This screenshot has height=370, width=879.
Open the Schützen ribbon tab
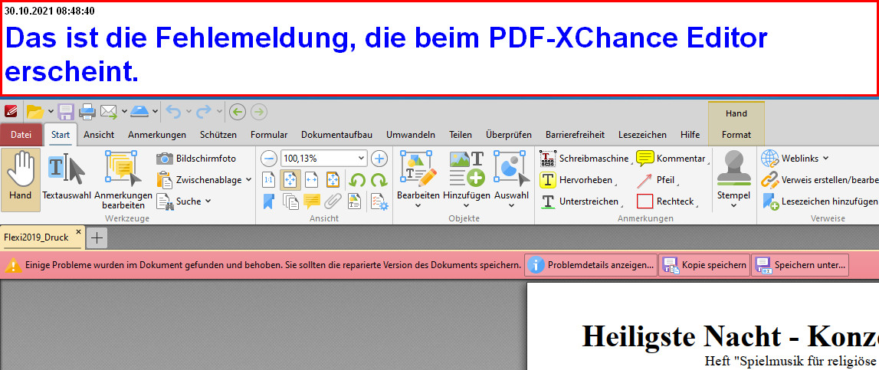pos(218,135)
